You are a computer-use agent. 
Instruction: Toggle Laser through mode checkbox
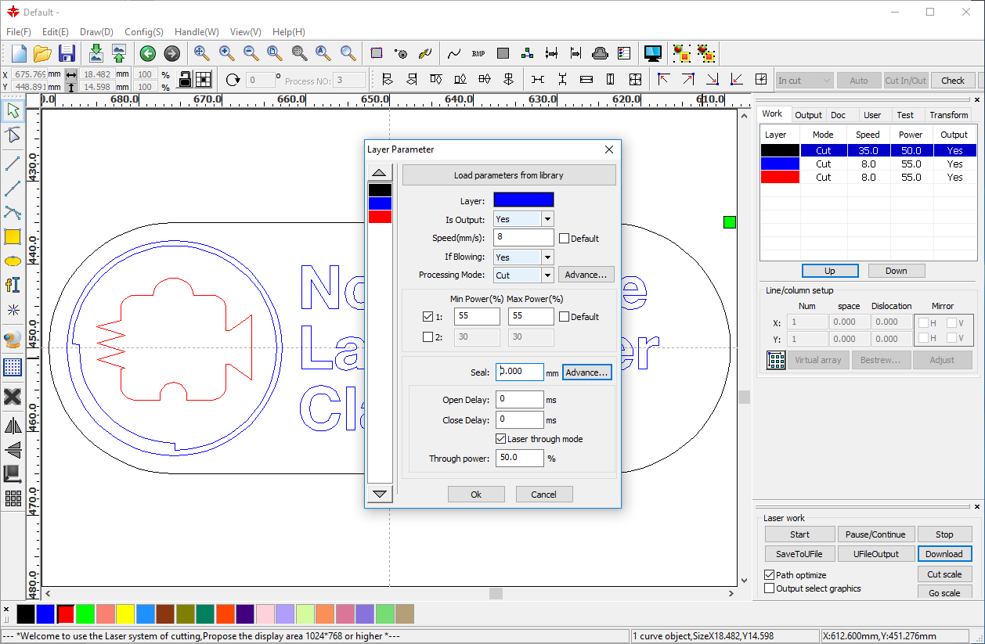tap(501, 439)
